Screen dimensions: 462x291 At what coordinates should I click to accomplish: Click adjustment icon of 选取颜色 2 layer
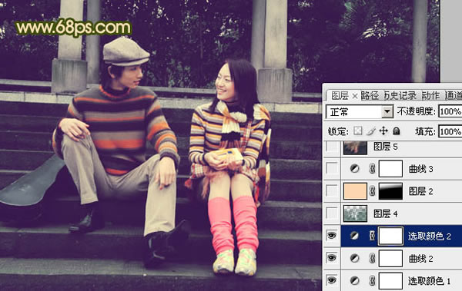(355, 236)
